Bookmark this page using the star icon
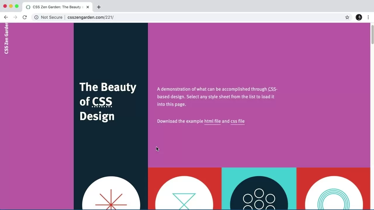374x210 pixels. [x=347, y=17]
